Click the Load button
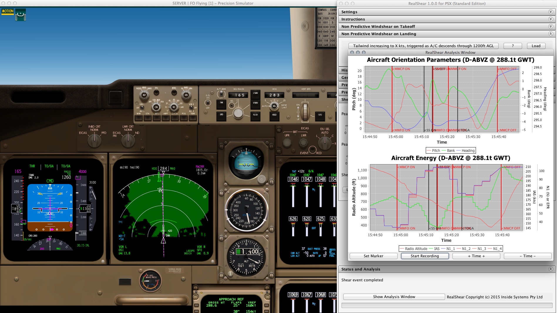This screenshot has height=313, width=557. (x=536, y=46)
